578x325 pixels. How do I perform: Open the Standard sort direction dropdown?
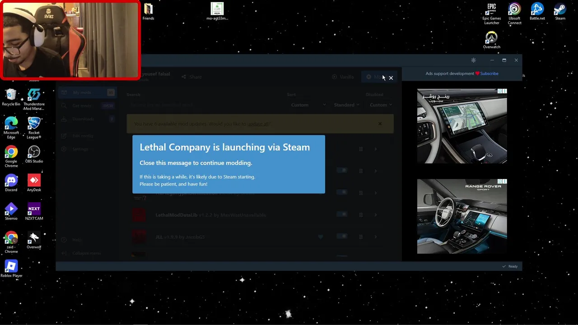(x=346, y=105)
